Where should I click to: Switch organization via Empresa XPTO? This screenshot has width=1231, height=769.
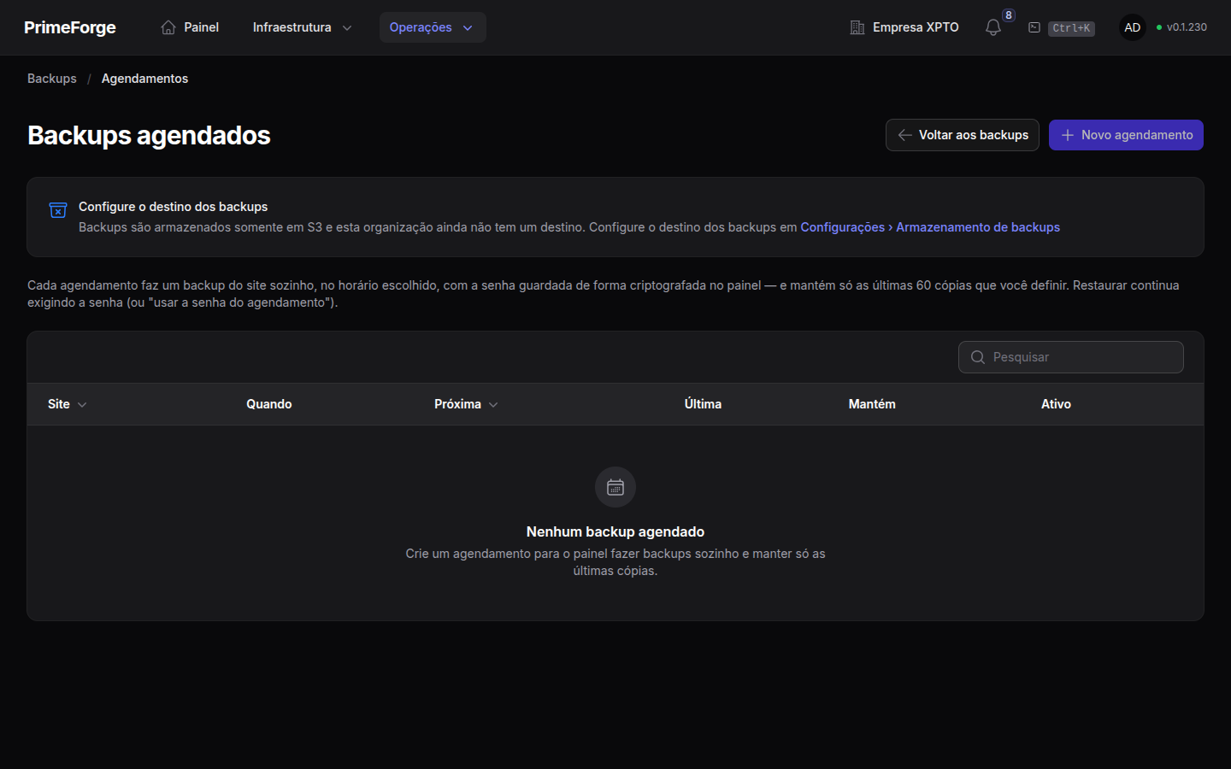(904, 27)
